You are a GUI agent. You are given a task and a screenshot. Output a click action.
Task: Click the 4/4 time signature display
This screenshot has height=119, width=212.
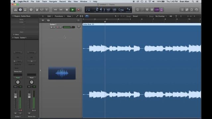(128, 10)
